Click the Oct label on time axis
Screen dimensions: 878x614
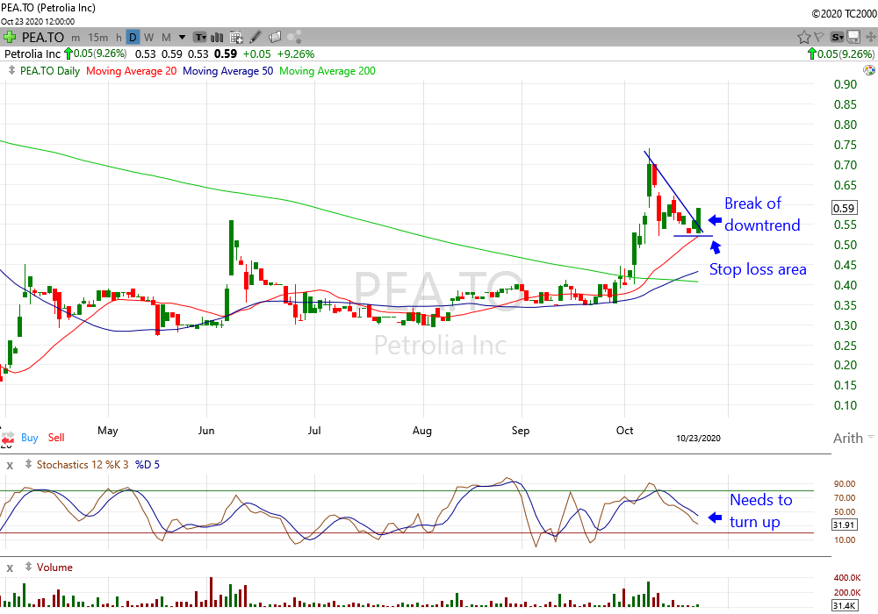click(x=624, y=431)
